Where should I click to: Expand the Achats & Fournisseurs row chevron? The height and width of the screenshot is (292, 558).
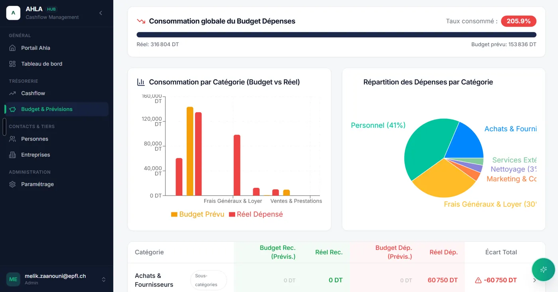(535, 280)
